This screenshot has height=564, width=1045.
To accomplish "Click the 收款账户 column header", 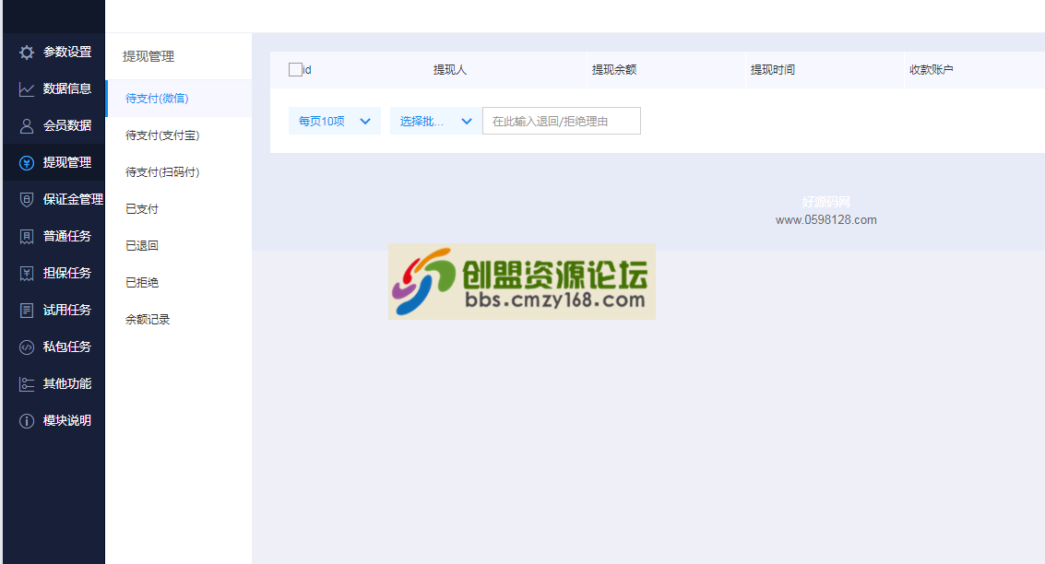I will click(x=931, y=70).
